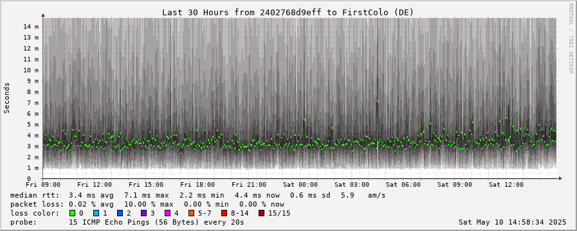Click the 'Sat 03:00' x-axis label

coord(352,184)
